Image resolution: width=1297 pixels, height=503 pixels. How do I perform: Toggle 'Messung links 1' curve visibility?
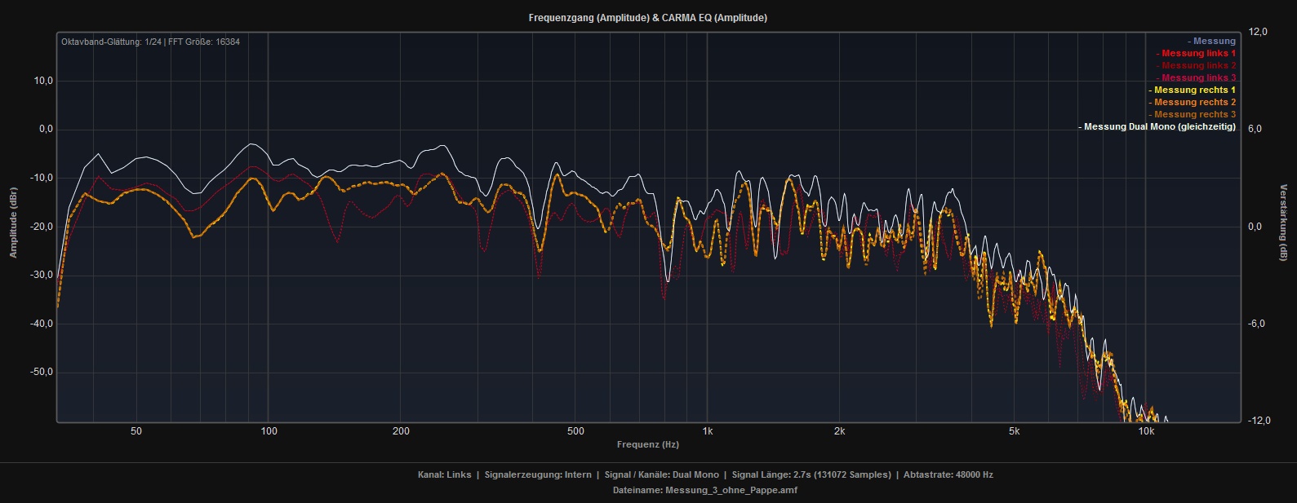point(1197,53)
